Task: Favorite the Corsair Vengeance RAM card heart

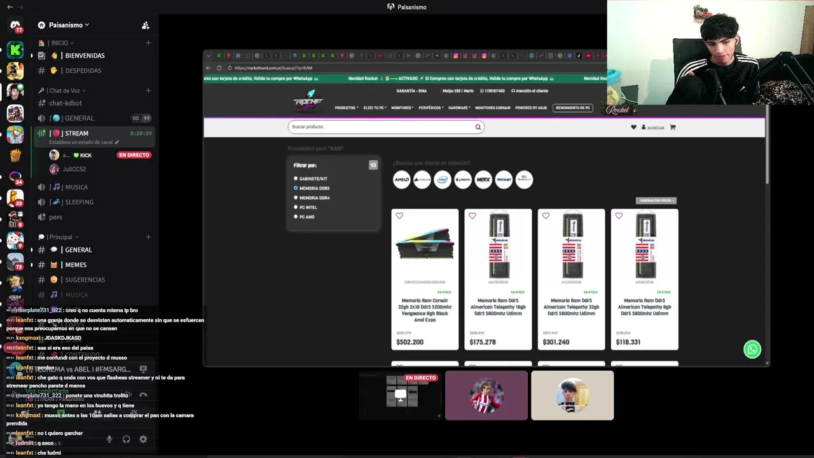Action: pos(399,216)
